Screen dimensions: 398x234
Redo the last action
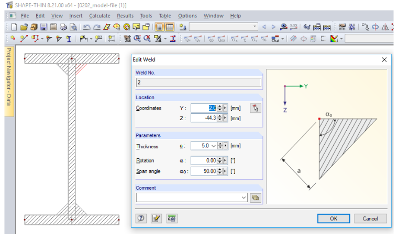click(x=97, y=27)
